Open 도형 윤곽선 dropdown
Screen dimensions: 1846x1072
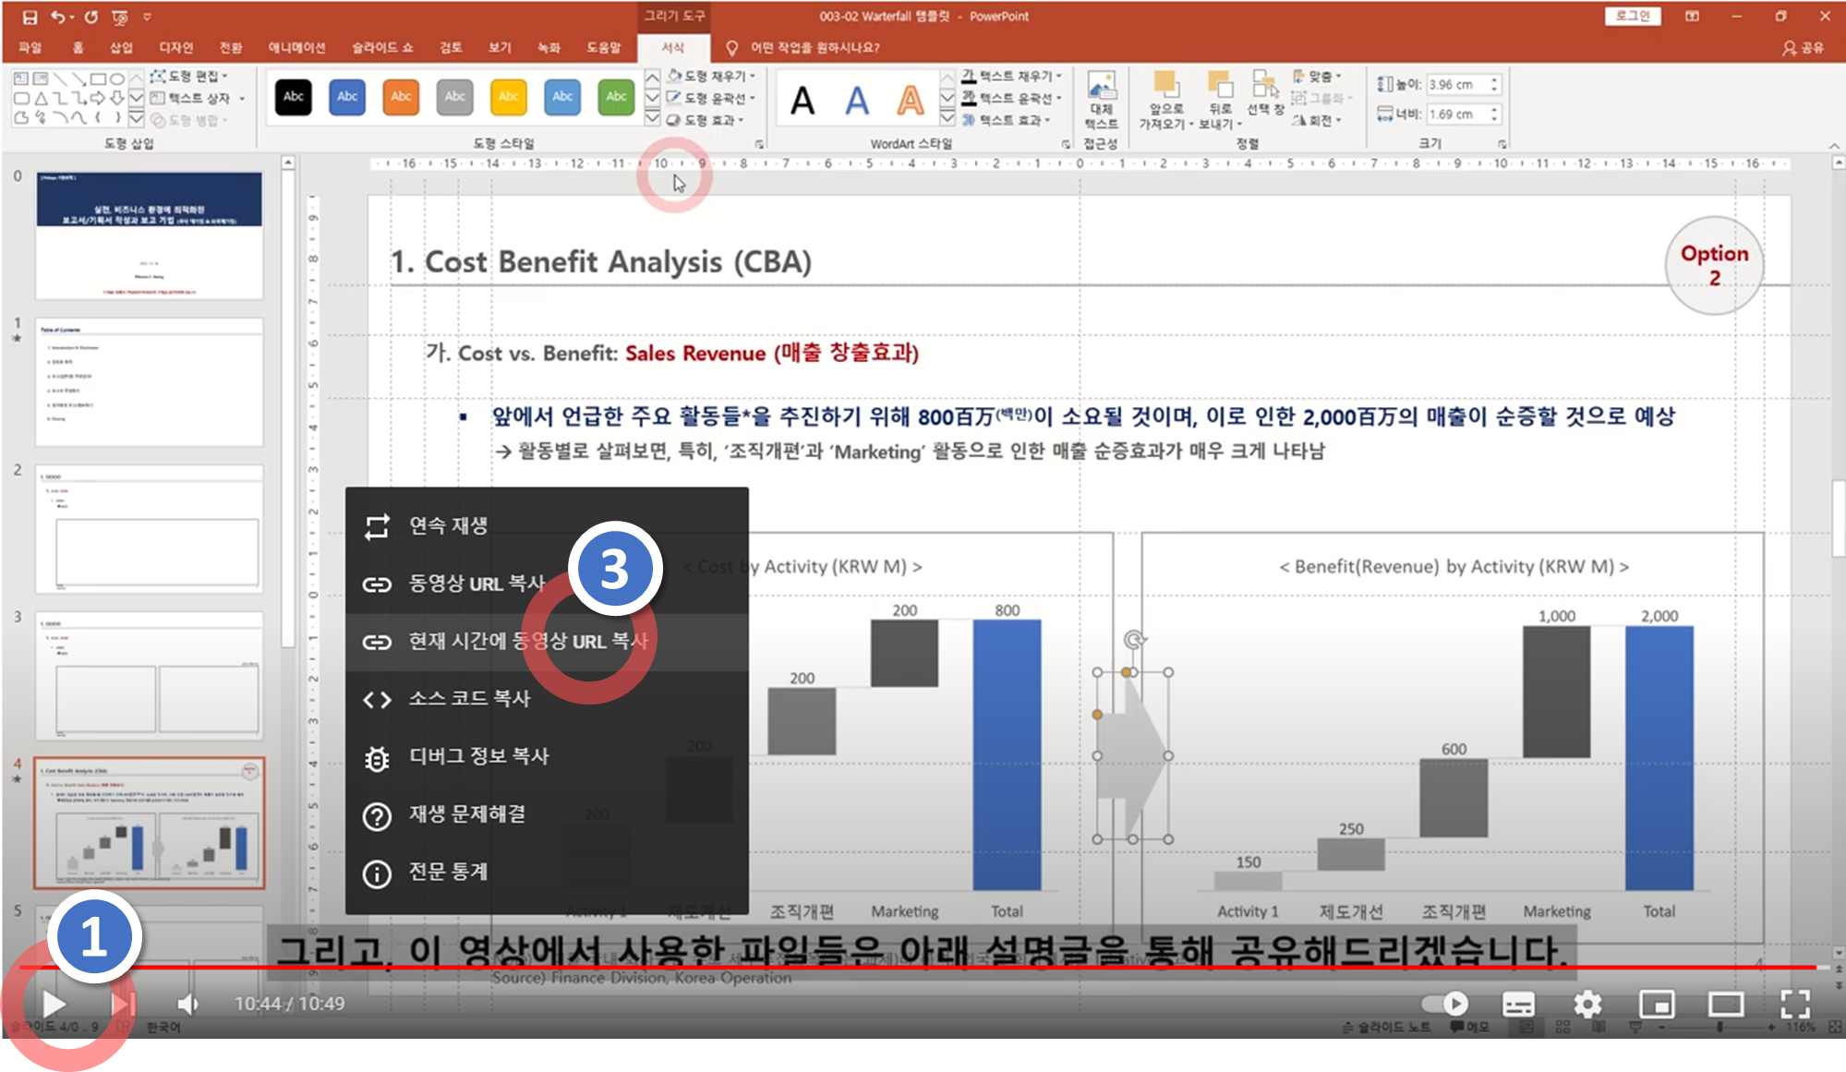pyautogui.click(x=711, y=98)
